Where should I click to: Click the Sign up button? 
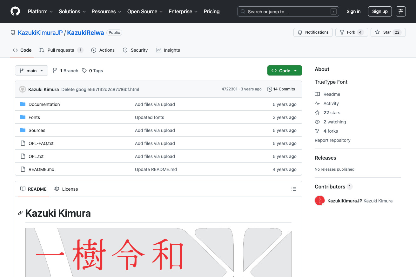[380, 11]
